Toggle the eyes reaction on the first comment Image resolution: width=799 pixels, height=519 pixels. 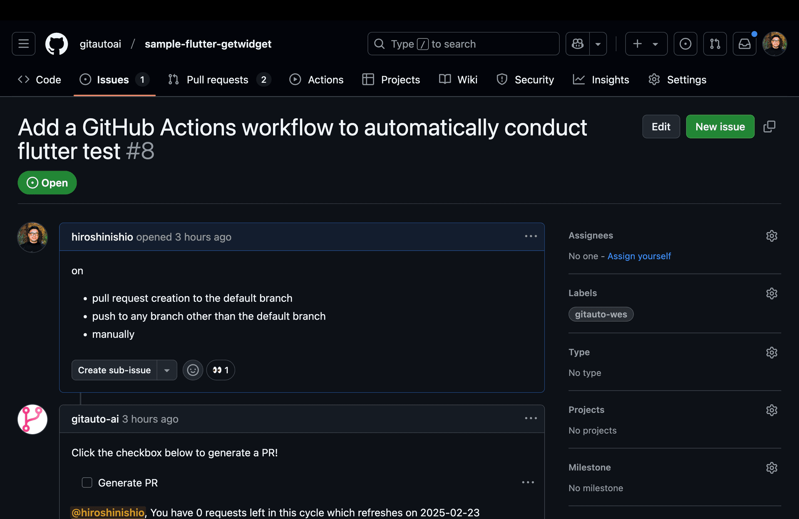pyautogui.click(x=221, y=370)
